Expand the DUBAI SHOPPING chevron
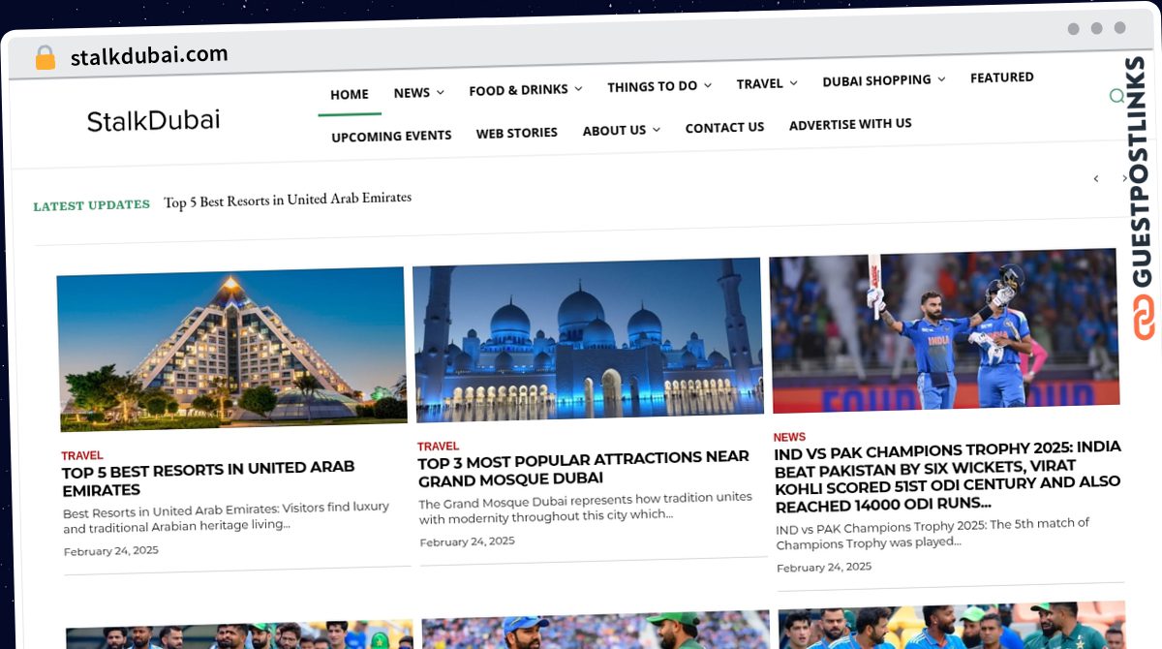The width and height of the screenshot is (1162, 649). (941, 78)
